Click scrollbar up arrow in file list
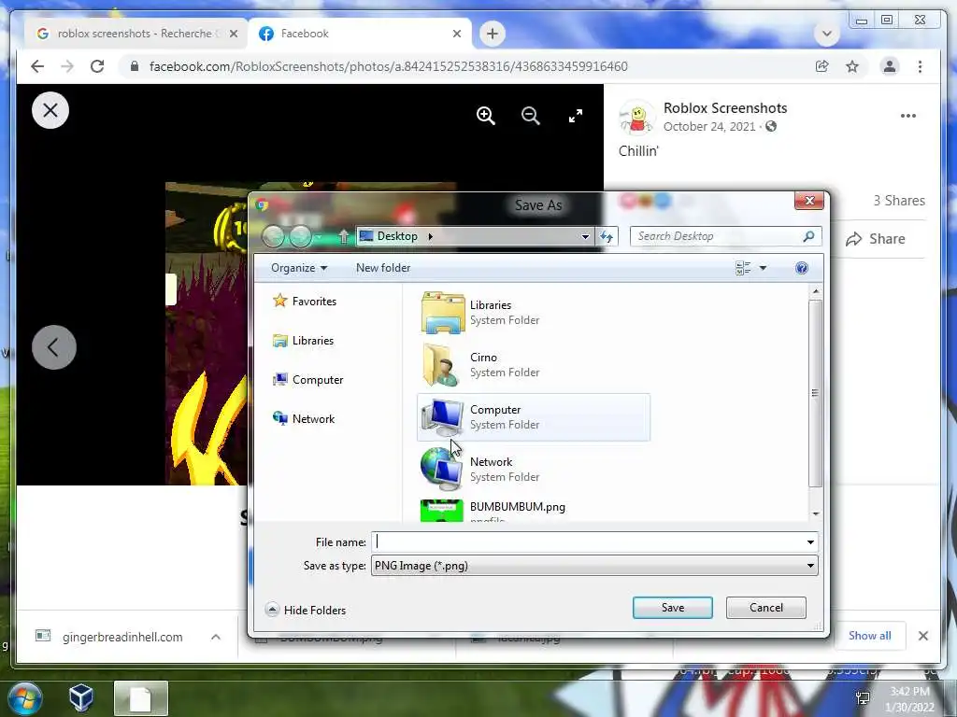This screenshot has height=717, width=957. pos(816,292)
